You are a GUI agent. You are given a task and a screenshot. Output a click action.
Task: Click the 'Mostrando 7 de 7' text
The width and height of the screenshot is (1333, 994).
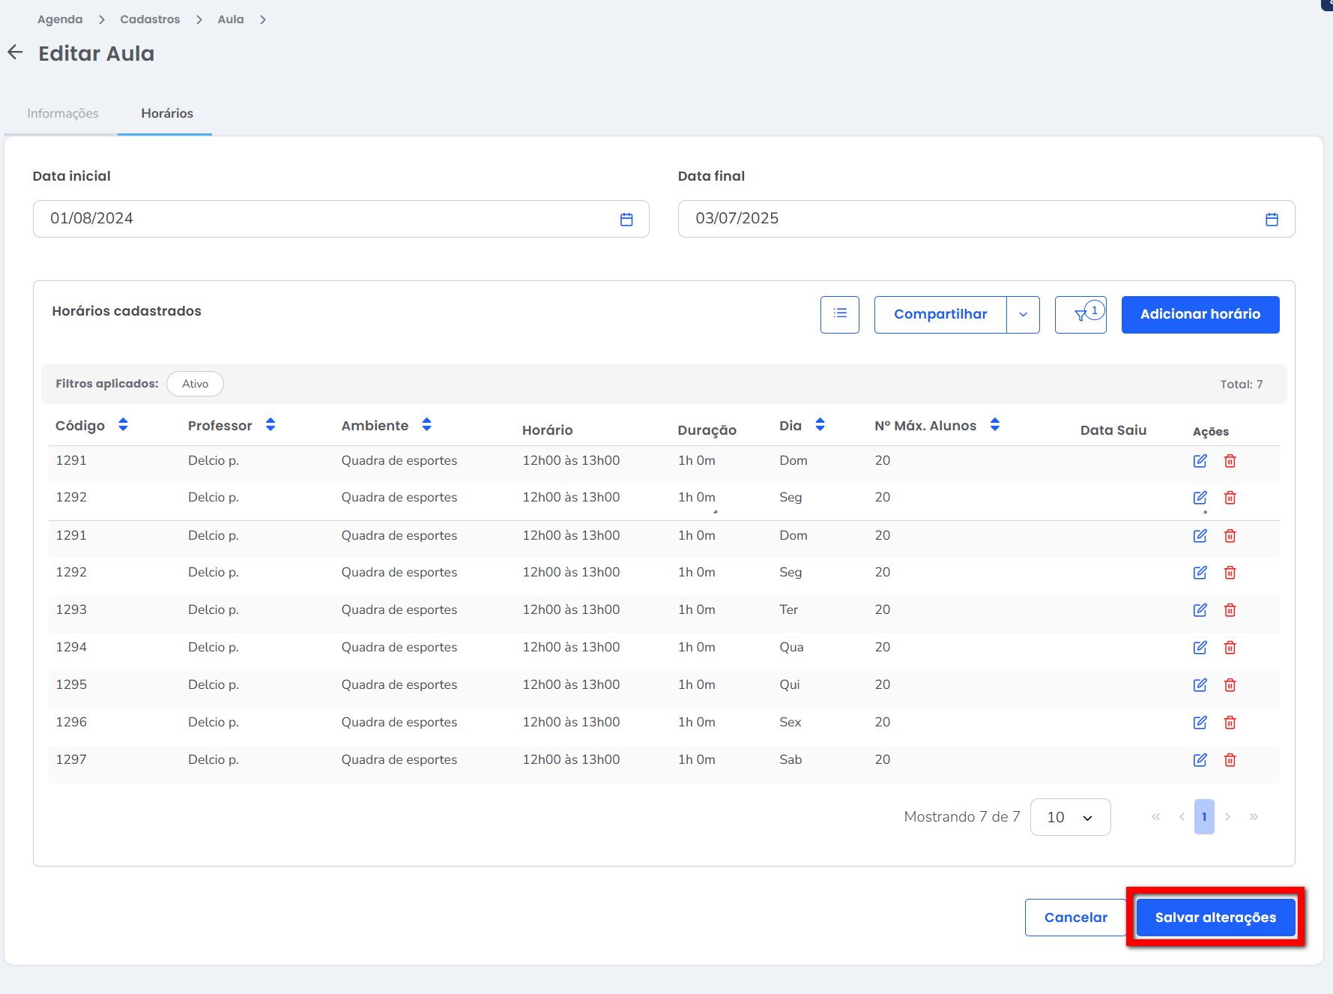pos(962,817)
